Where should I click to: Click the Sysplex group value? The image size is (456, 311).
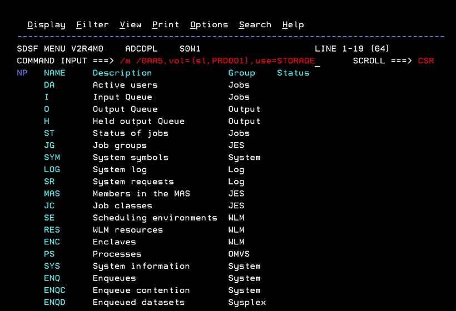coord(247,303)
